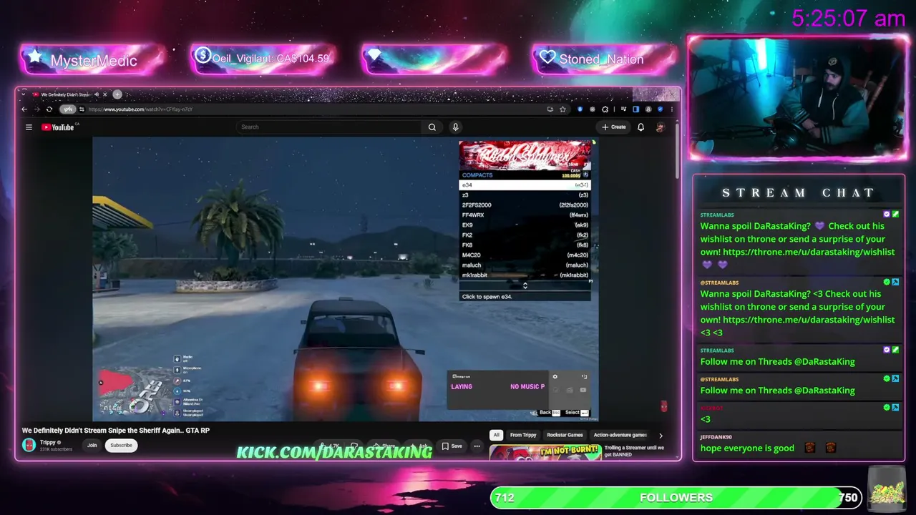Click JEFFDANK90's 'hope everyone is good' message

click(747, 448)
